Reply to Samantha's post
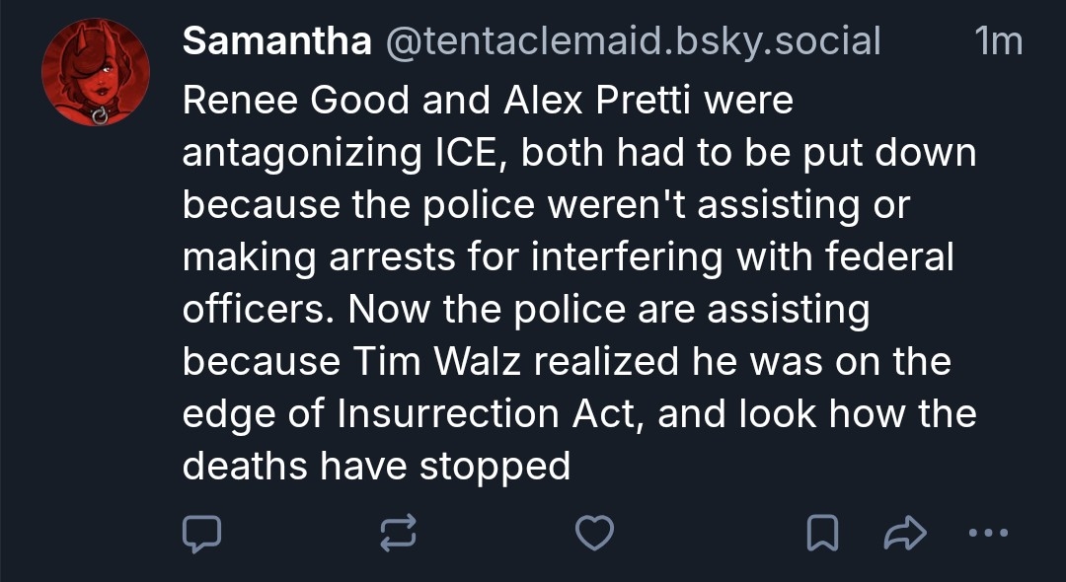The height and width of the screenshot is (582, 1066). (201, 534)
